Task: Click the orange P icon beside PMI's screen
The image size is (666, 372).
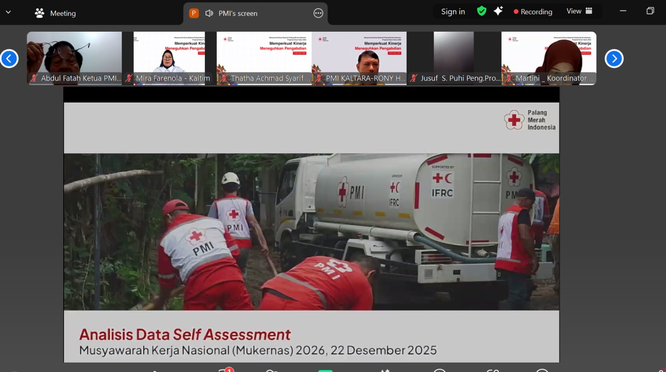Action: click(x=194, y=13)
